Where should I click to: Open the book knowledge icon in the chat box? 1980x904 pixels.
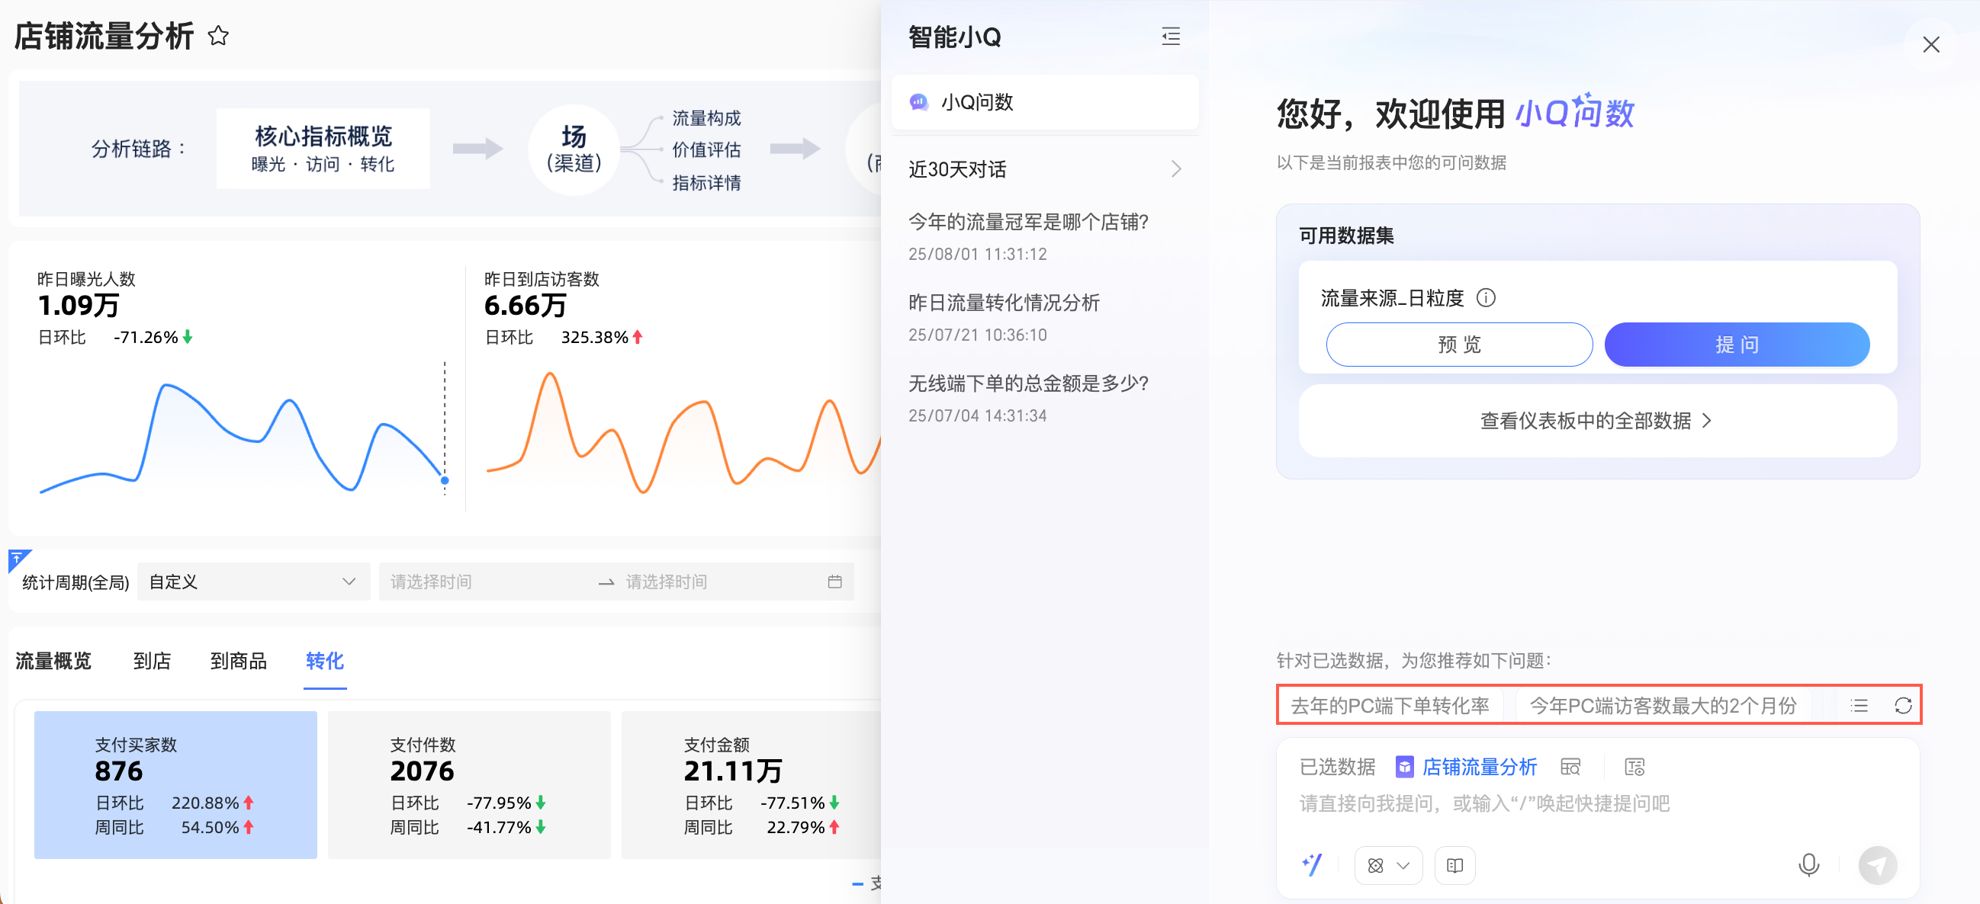click(x=1454, y=866)
